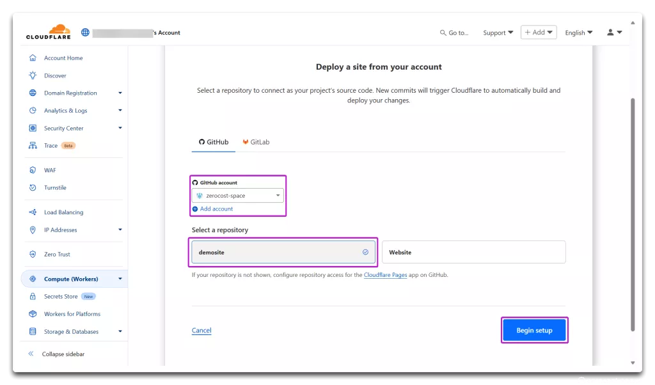Viewport: 655px width, 385px height.
Task: Open the Add dropdown button
Action: (x=539, y=32)
